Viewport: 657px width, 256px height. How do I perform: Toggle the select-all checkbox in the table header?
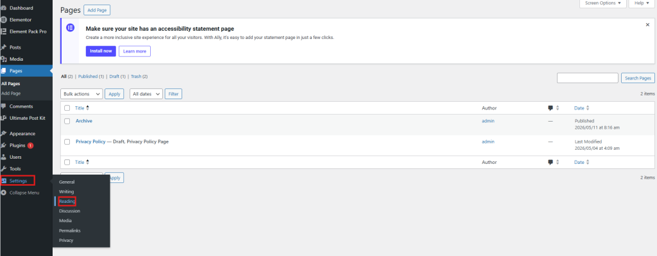pos(67,108)
